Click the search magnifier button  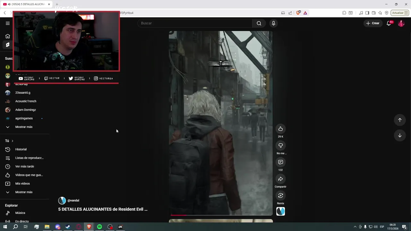click(x=259, y=23)
